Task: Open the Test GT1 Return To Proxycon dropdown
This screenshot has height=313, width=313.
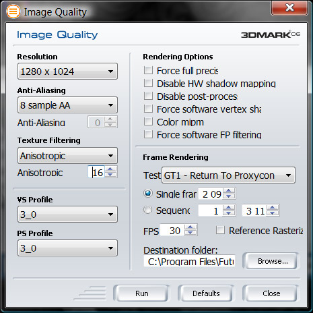Action: click(228, 175)
